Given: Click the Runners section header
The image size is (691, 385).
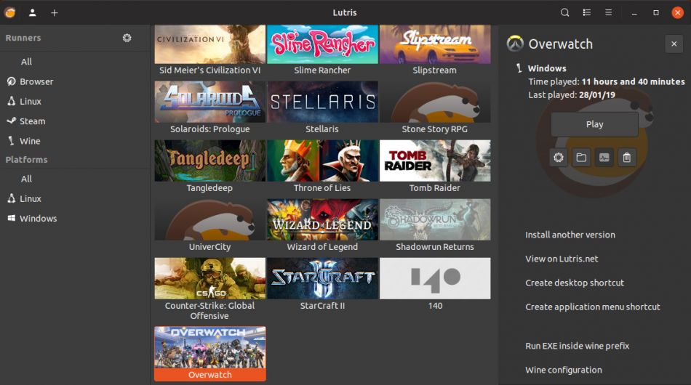Looking at the screenshot, I should [x=23, y=38].
